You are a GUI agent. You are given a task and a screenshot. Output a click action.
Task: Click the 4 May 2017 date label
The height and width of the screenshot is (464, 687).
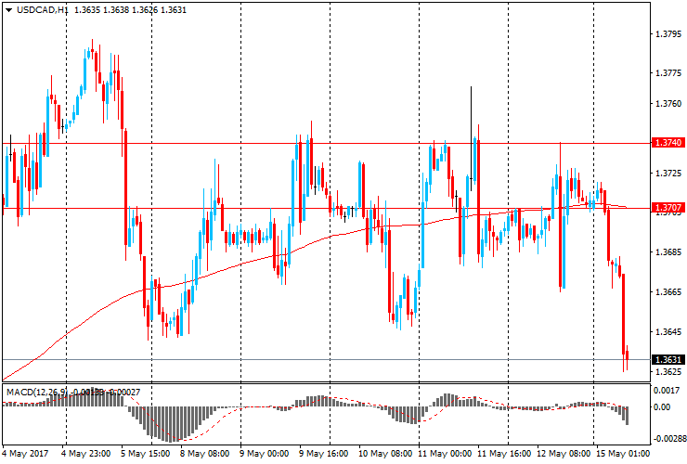click(25, 454)
